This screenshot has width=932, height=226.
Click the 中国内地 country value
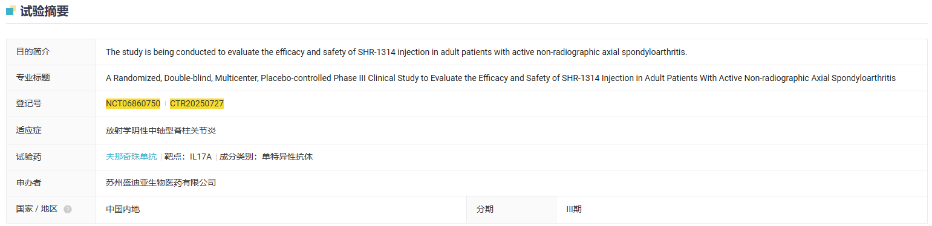tap(123, 209)
